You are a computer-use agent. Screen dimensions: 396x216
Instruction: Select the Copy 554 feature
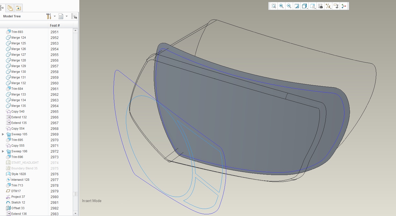15,128
